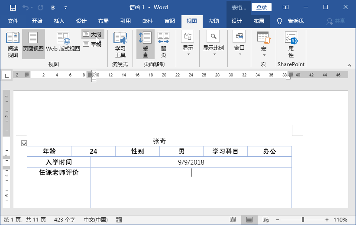This screenshot has width=356, height=225.
Task: Open the 插入 ribbon tab
Action: [x=59, y=21]
